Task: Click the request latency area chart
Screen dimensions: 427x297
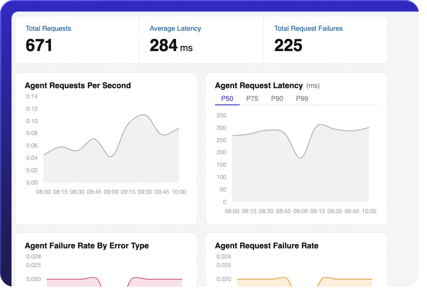Action: 300,163
